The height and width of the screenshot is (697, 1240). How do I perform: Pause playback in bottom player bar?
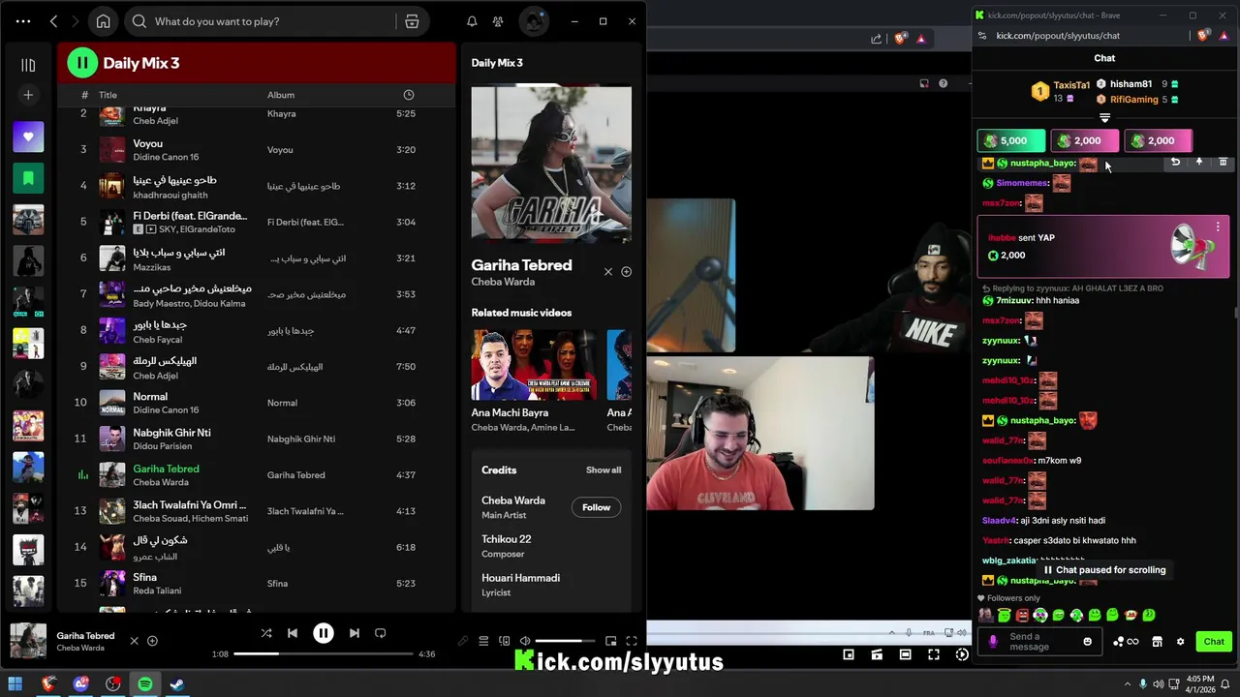[x=324, y=633]
